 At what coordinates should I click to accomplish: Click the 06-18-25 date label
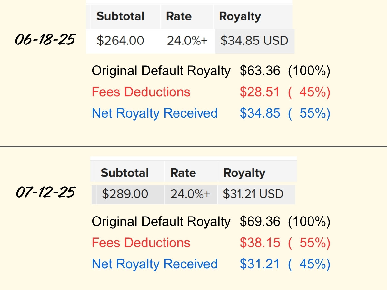(45, 40)
